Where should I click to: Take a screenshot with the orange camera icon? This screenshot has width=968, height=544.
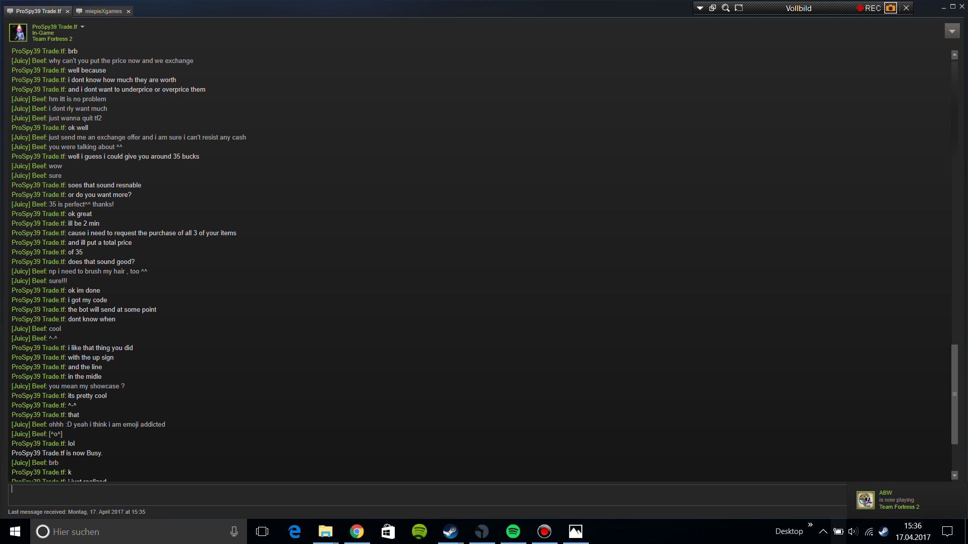click(x=891, y=8)
